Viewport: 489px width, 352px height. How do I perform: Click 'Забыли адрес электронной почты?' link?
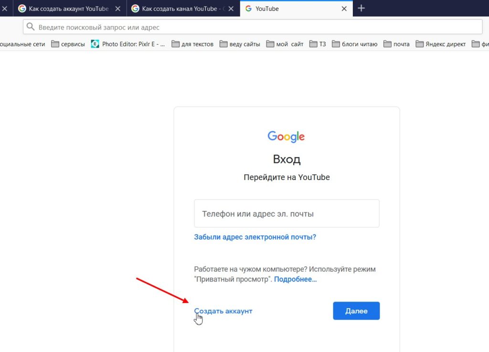point(255,237)
